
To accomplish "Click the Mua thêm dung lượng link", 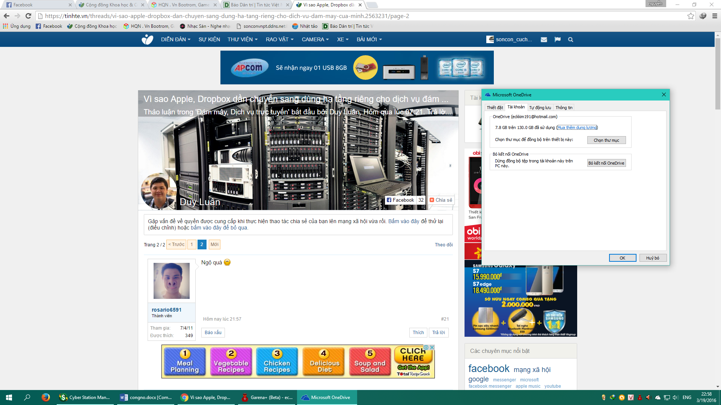I will point(577,127).
